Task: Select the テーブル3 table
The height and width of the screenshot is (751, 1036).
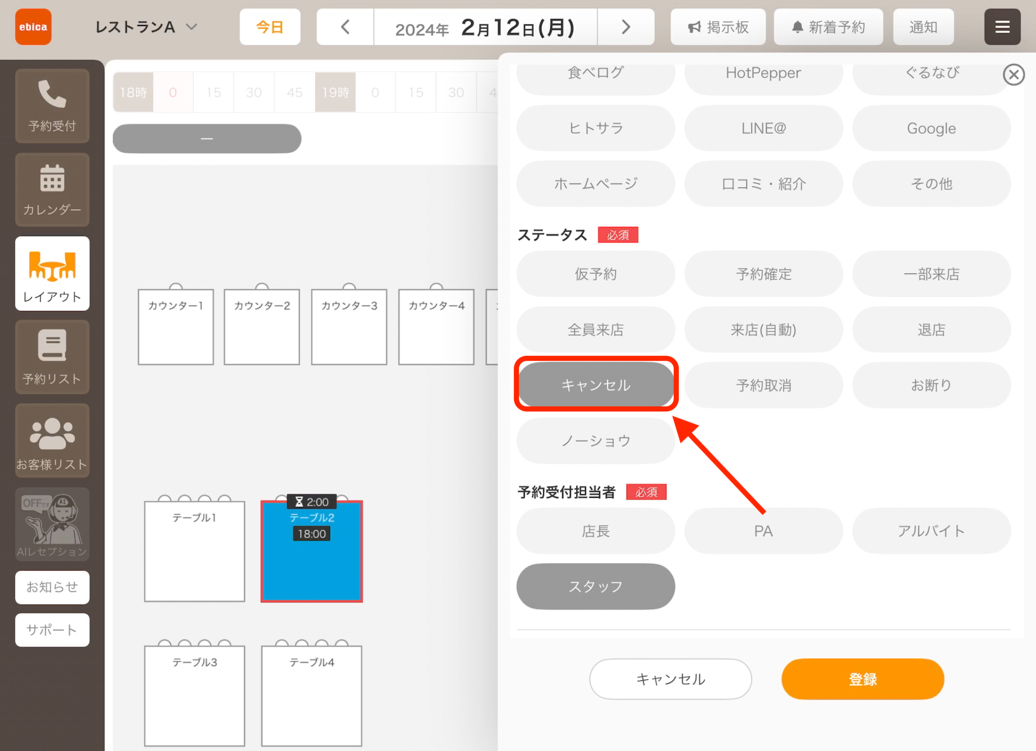Action: tap(194, 696)
